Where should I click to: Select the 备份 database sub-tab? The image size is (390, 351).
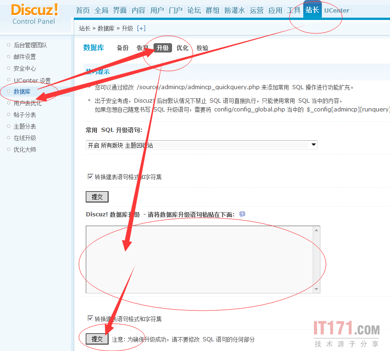(x=123, y=48)
